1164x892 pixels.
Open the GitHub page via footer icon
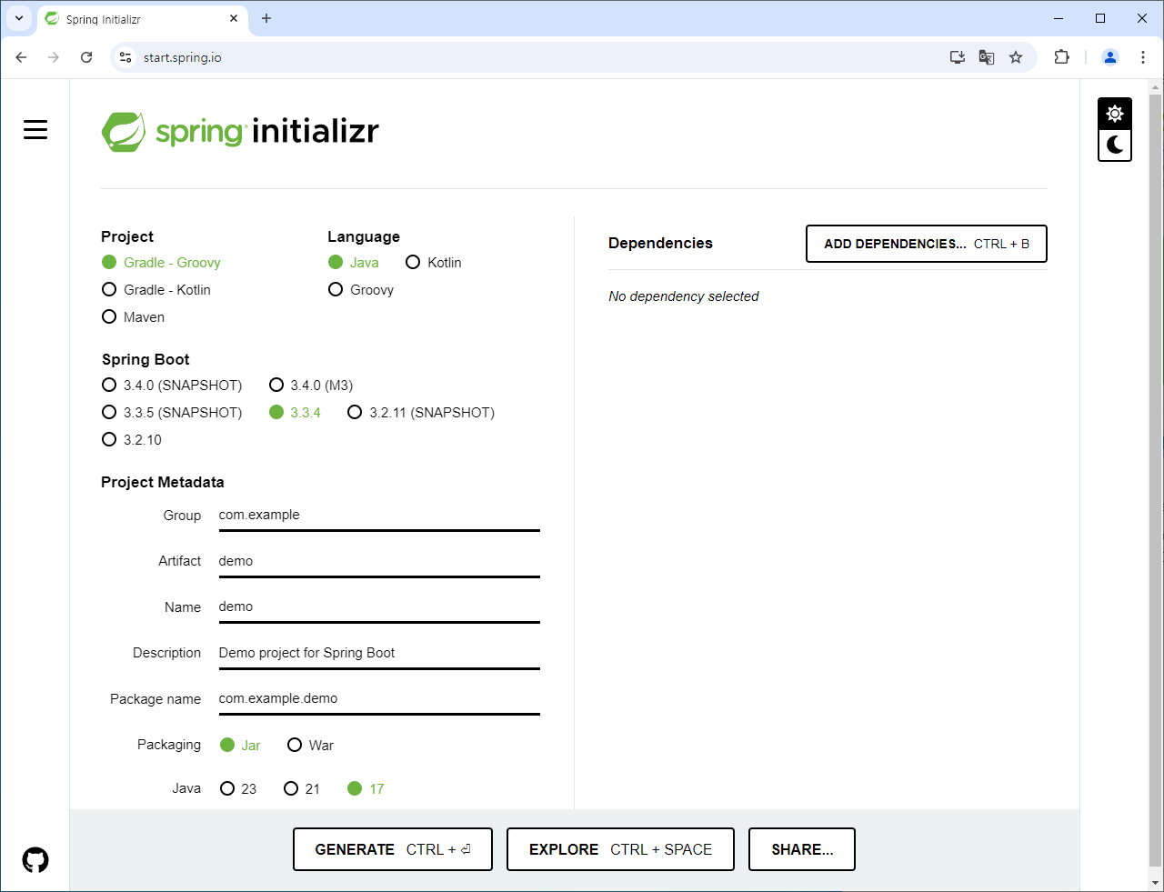pos(35,857)
